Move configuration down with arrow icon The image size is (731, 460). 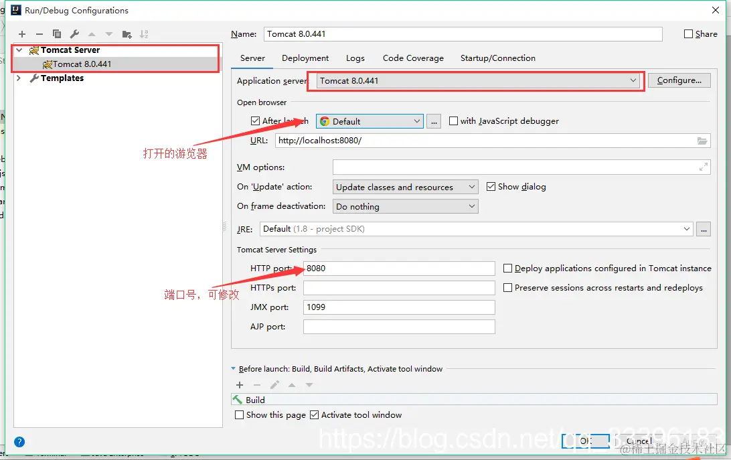pos(109,34)
